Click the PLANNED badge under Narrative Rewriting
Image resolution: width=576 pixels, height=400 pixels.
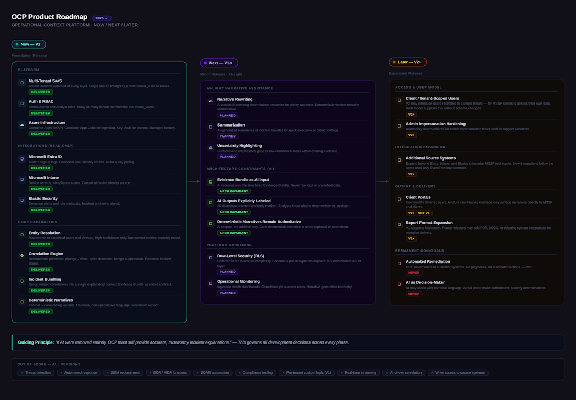tap(228, 115)
